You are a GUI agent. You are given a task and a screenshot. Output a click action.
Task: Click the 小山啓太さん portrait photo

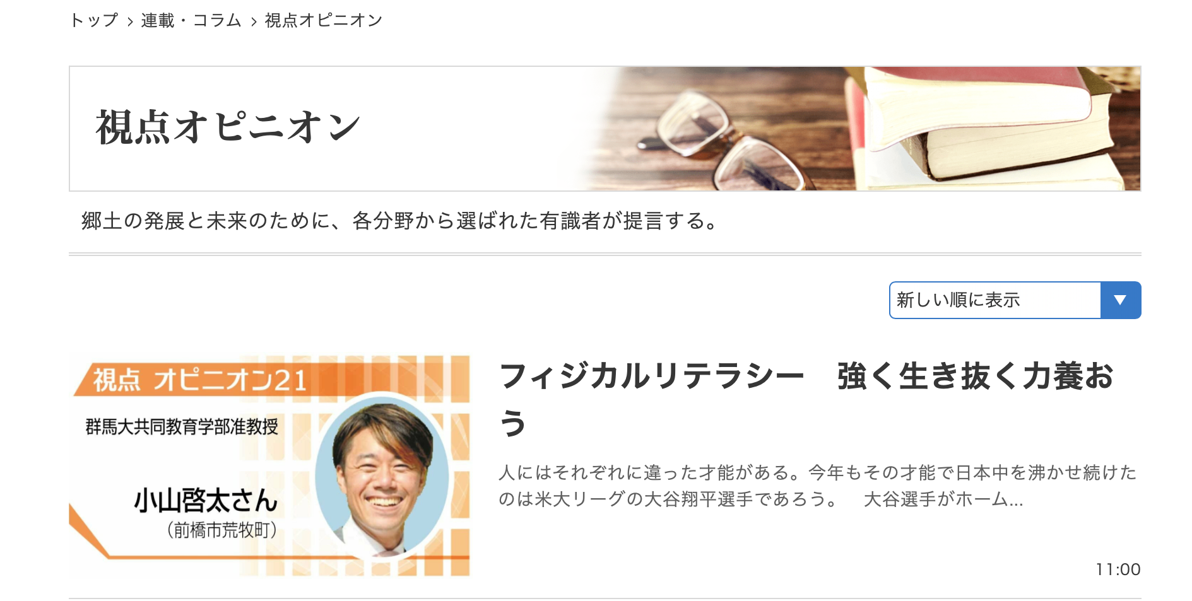pyautogui.click(x=382, y=477)
